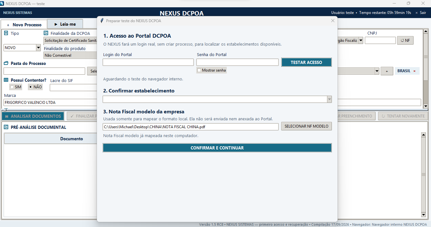Click the Possui Contentor container icon
The height and width of the screenshot is (227, 431).
[6, 80]
